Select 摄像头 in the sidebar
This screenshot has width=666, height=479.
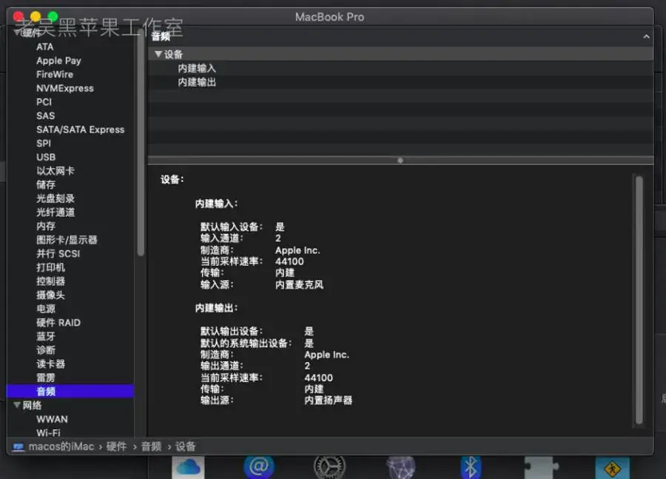coord(50,295)
